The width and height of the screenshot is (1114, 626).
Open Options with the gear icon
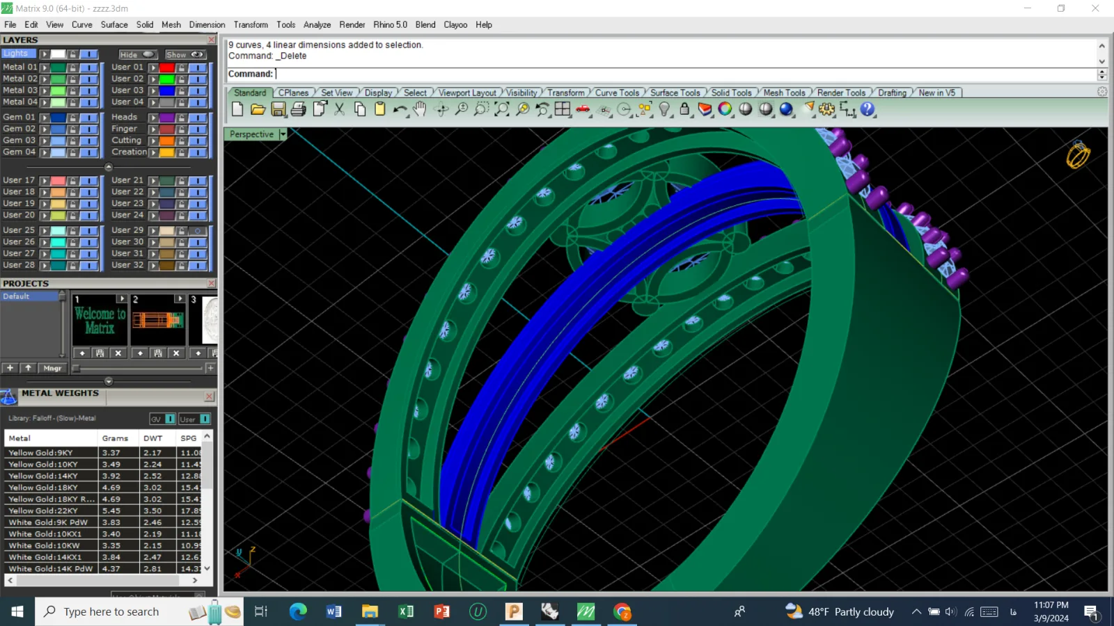(x=826, y=109)
